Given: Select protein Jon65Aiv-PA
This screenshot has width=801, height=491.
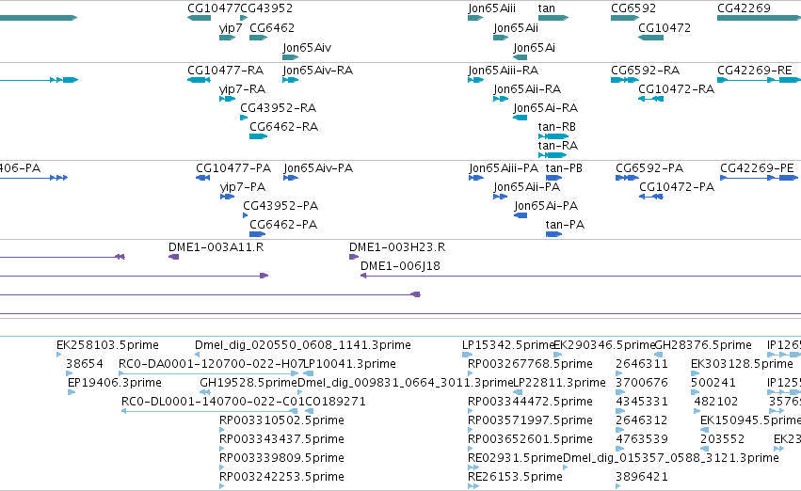Looking at the screenshot, I should pyautogui.click(x=318, y=168).
